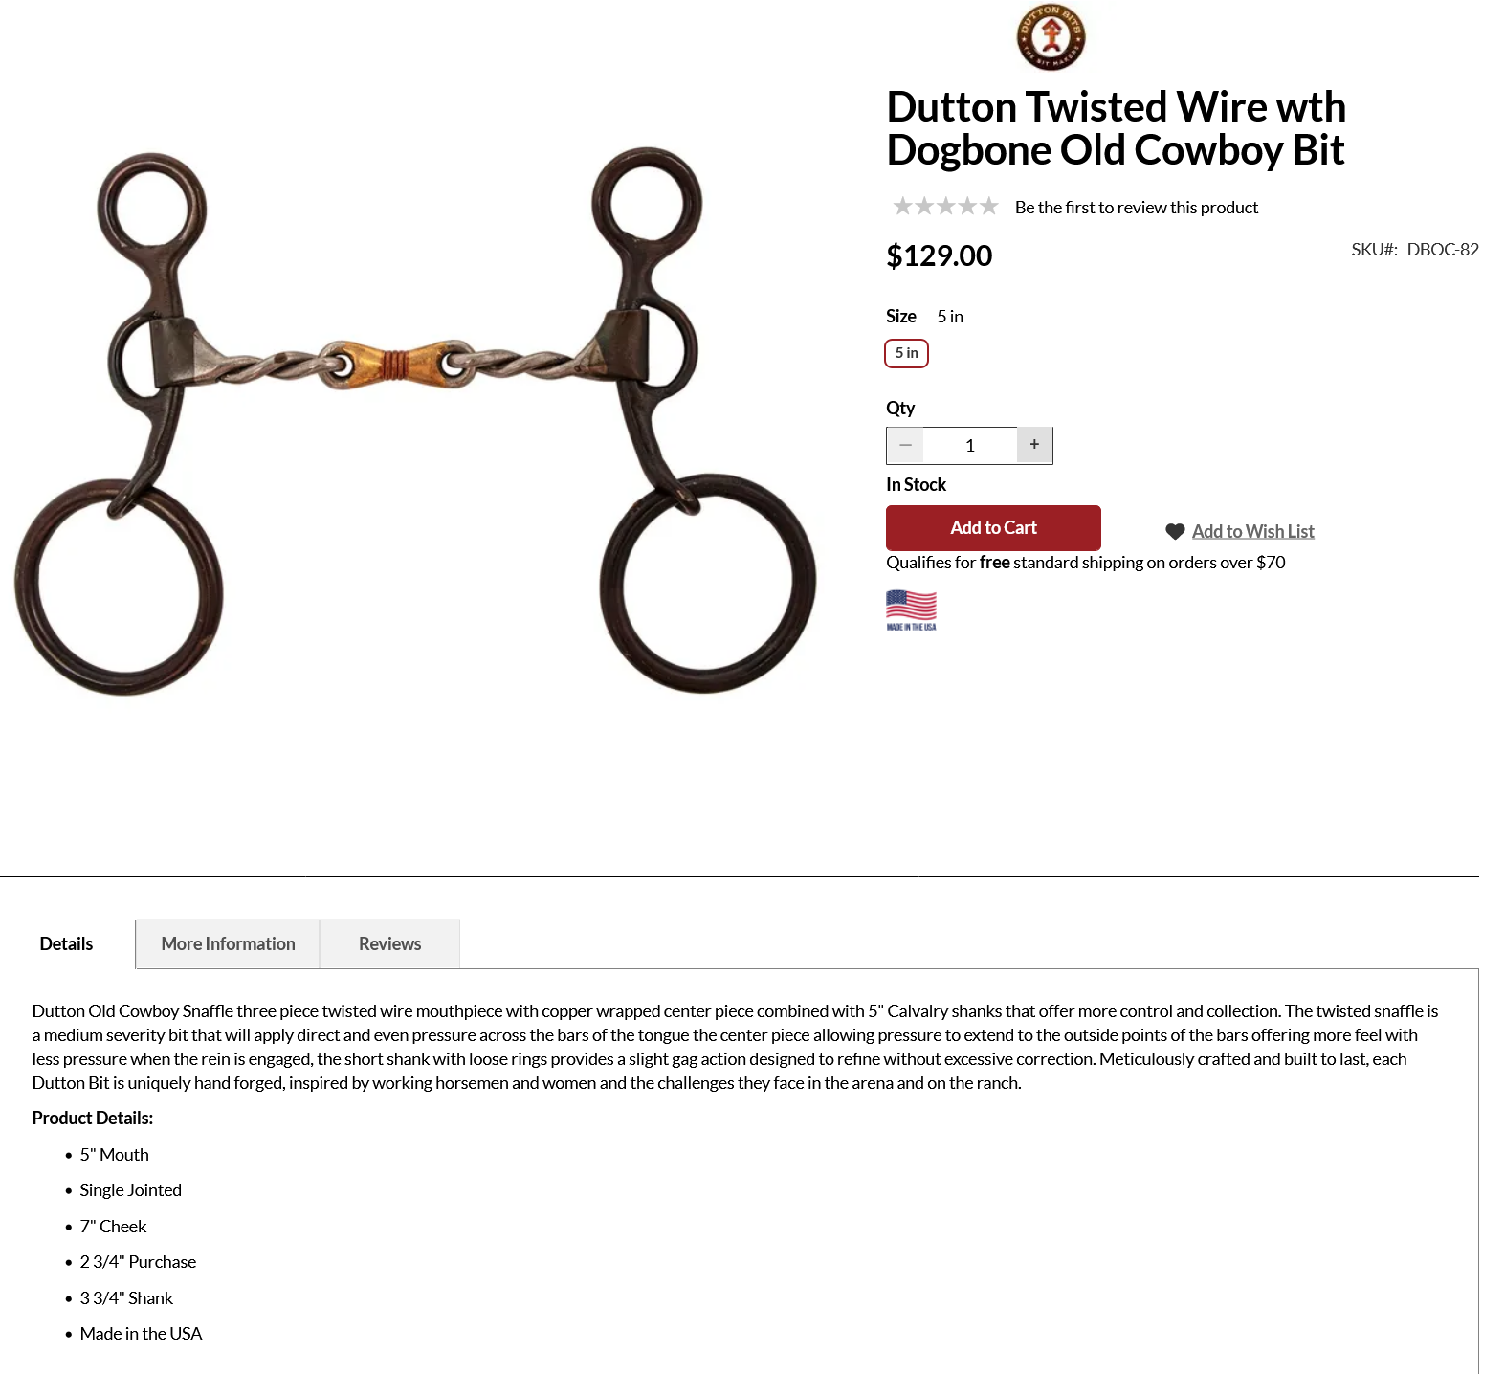Click the minus quantity button

(905, 445)
